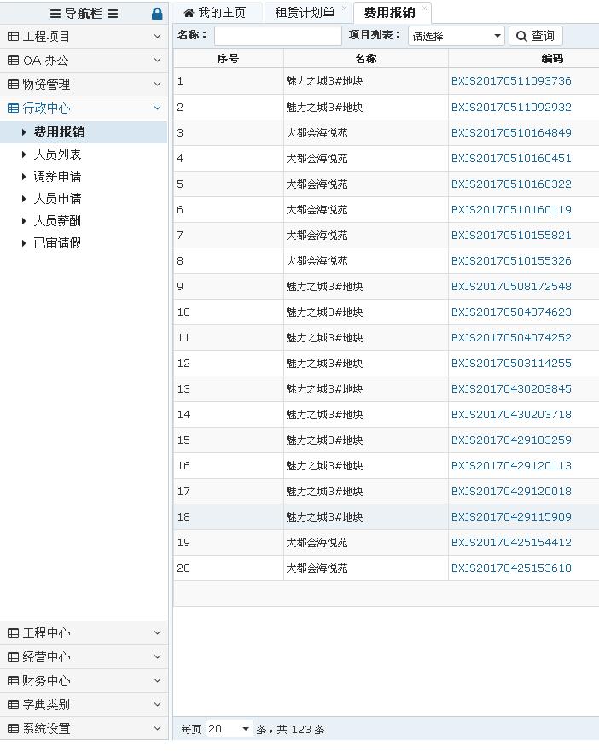
Task: Close the 费用报销 tab with its x icon
Action: coord(424,9)
